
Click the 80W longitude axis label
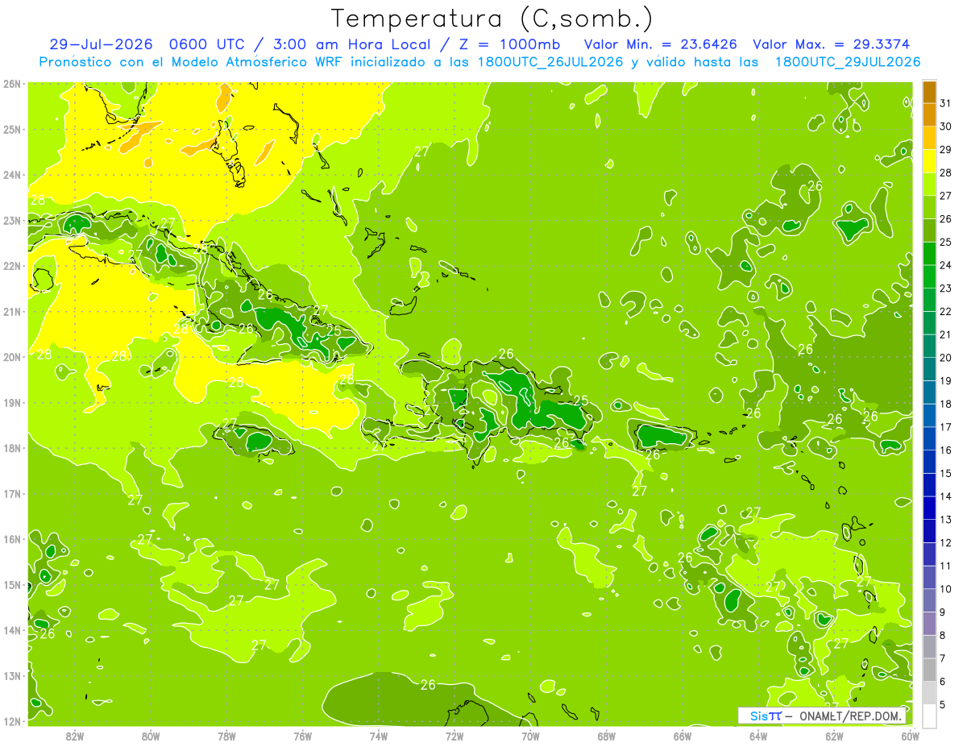[x=151, y=737]
